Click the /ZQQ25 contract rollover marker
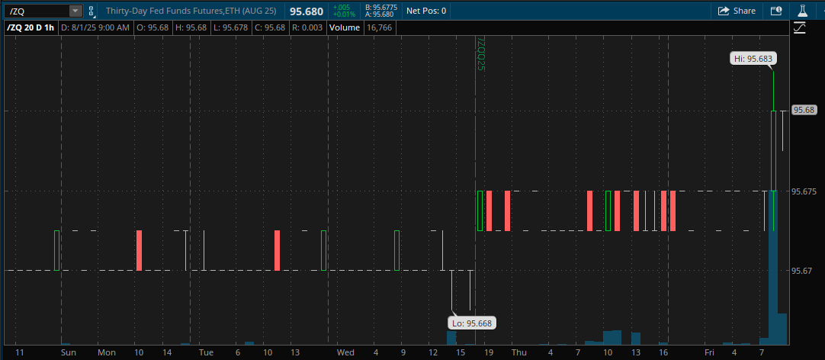The height and width of the screenshot is (360, 825). 480,53
